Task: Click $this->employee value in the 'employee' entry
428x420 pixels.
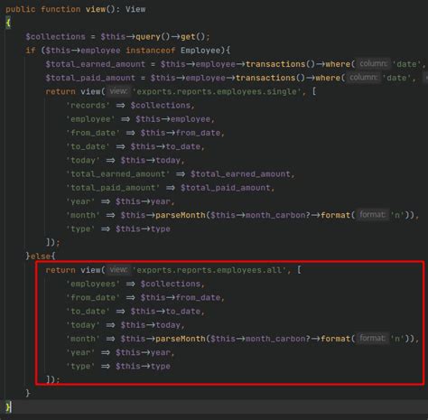Action: coord(172,119)
